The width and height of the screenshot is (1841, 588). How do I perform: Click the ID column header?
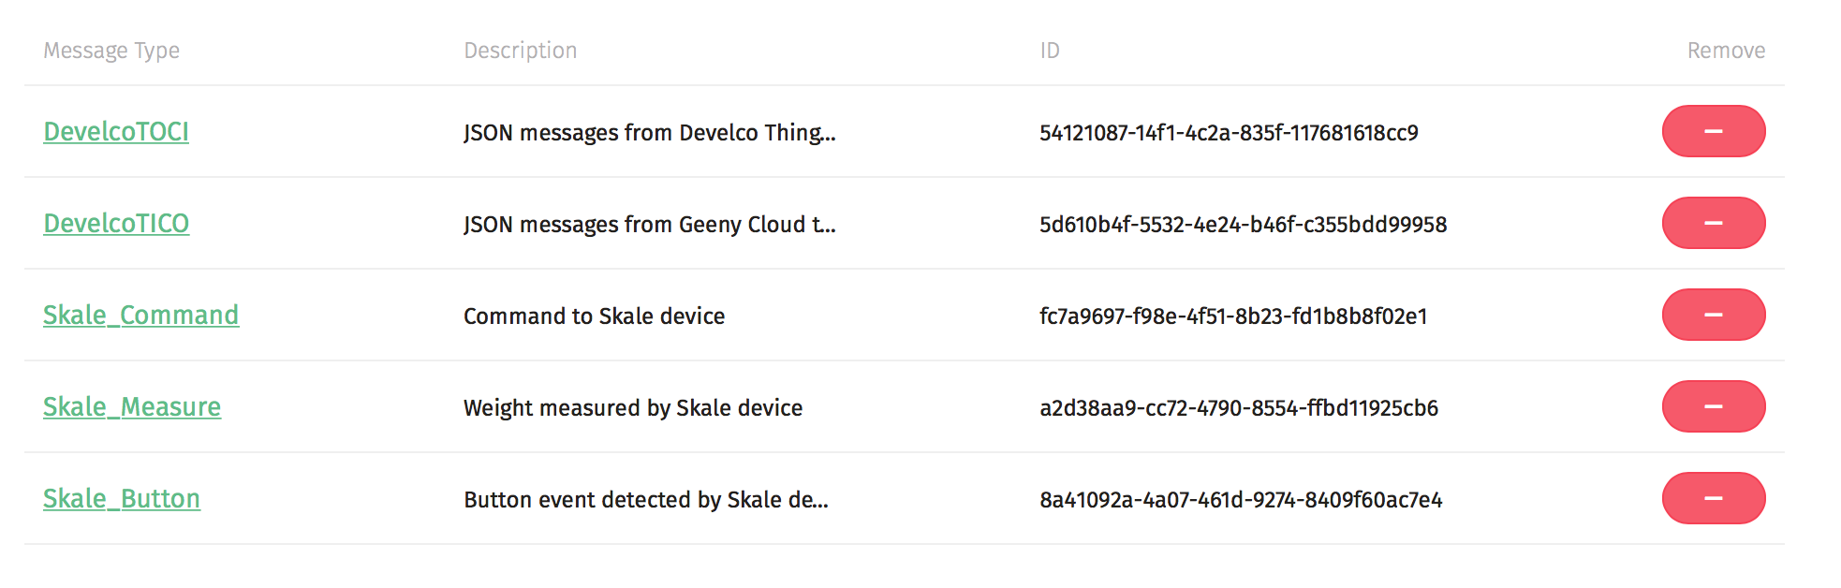pyautogui.click(x=1050, y=51)
